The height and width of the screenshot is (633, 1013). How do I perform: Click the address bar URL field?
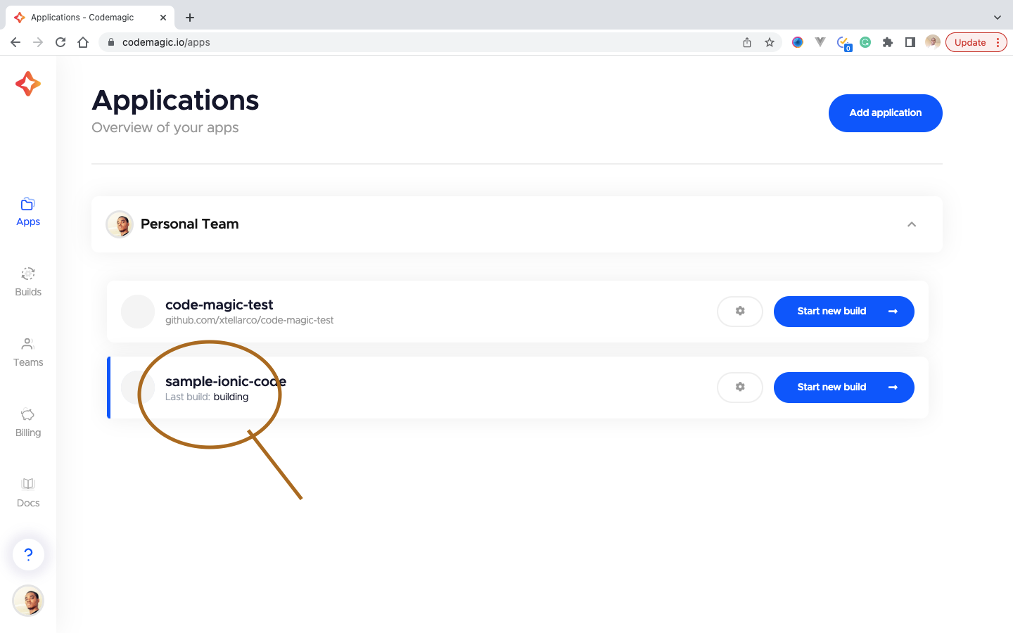[422, 42]
